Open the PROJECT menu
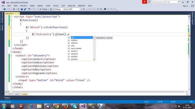The height and width of the screenshot is (109, 195). pos(24,6)
